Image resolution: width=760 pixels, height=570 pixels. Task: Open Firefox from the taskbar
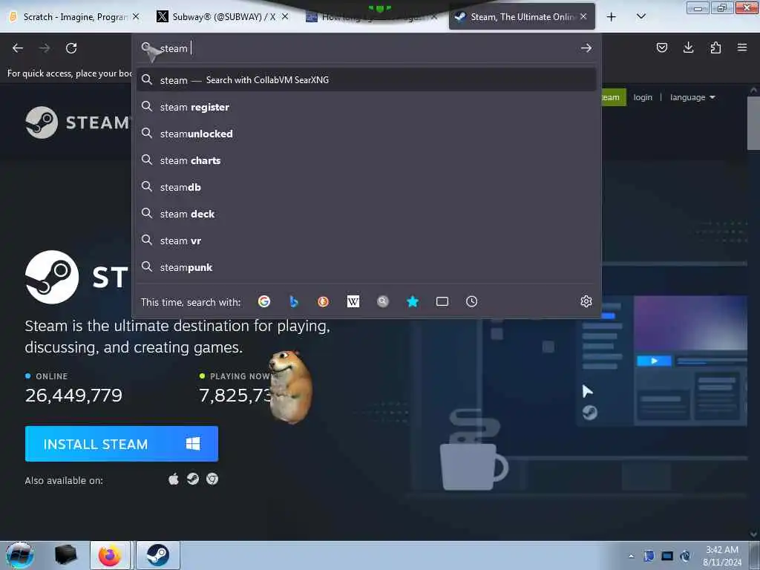point(110,555)
